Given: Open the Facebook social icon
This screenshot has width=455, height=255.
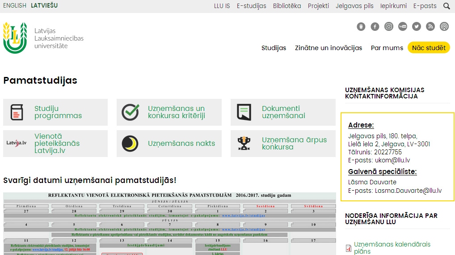Looking at the screenshot, I should click(375, 26).
